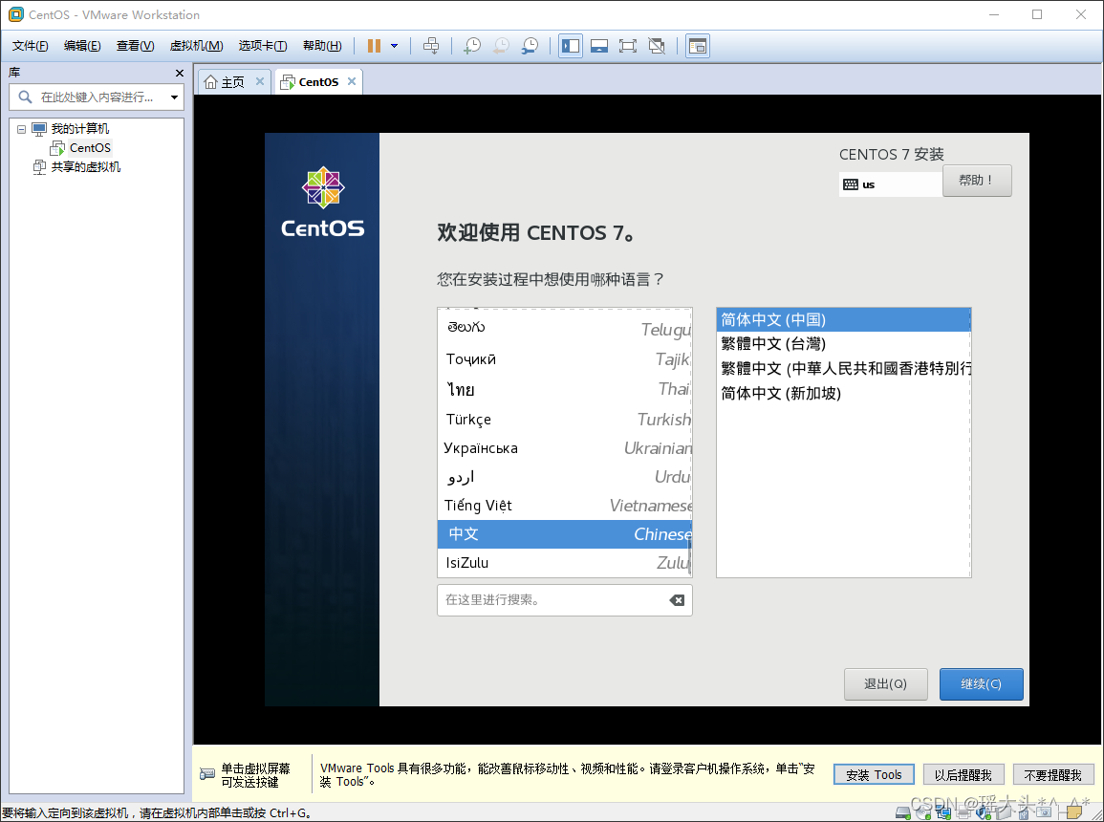Take a snapshot of the virtual machine
This screenshot has width=1104, height=822.
(471, 45)
